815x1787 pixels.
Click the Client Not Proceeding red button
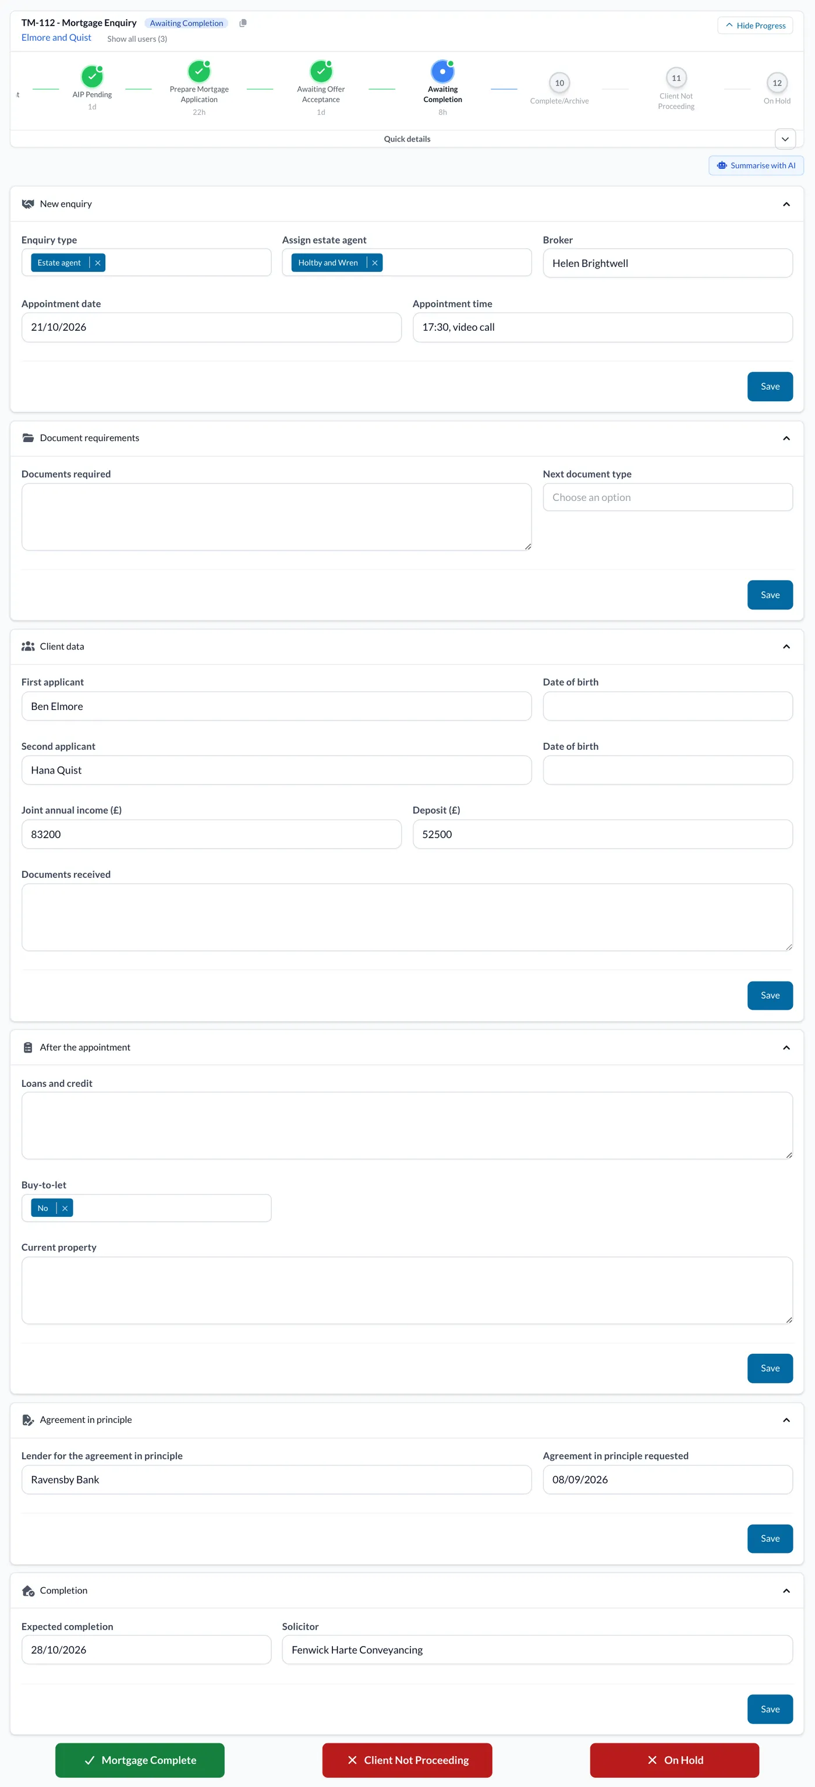[407, 1760]
